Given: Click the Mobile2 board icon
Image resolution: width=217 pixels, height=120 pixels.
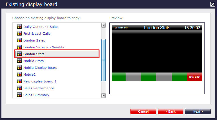Looking at the screenshot, I should click(19, 75).
